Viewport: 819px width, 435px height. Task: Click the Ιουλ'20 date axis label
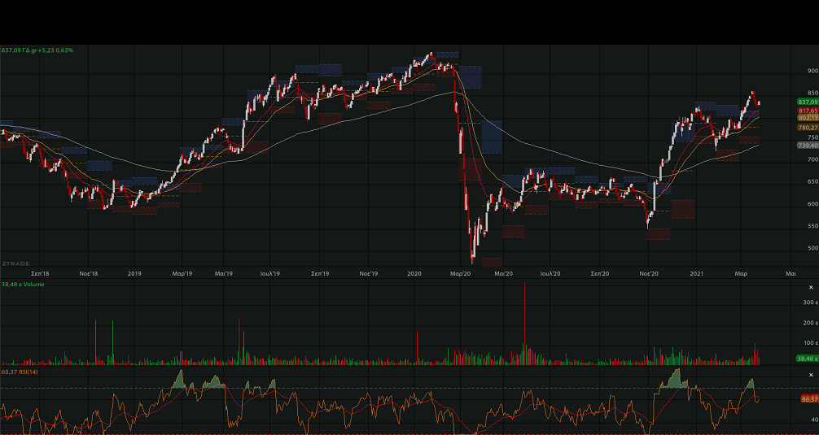coord(550,273)
